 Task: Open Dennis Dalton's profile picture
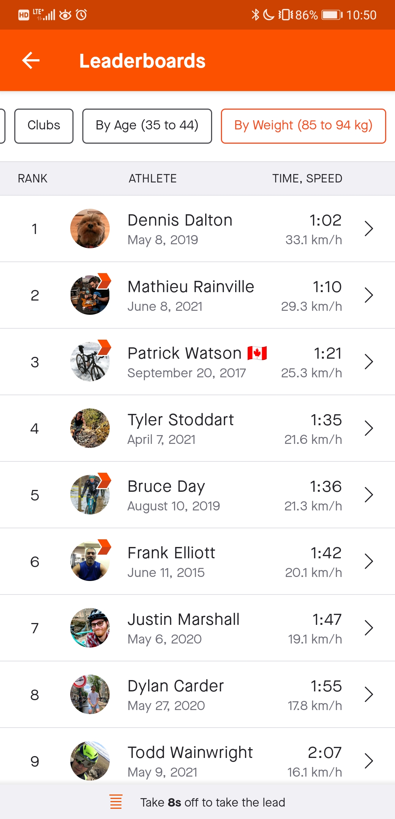pyautogui.click(x=90, y=229)
